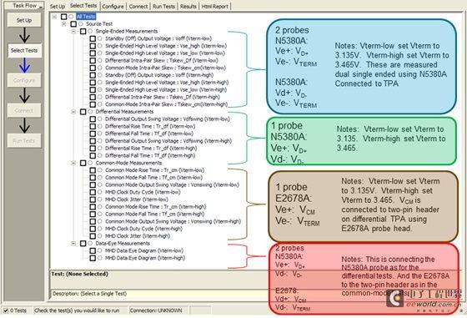
Task: Click the Run Tests task flow button
Action: pyautogui.click(x=24, y=141)
